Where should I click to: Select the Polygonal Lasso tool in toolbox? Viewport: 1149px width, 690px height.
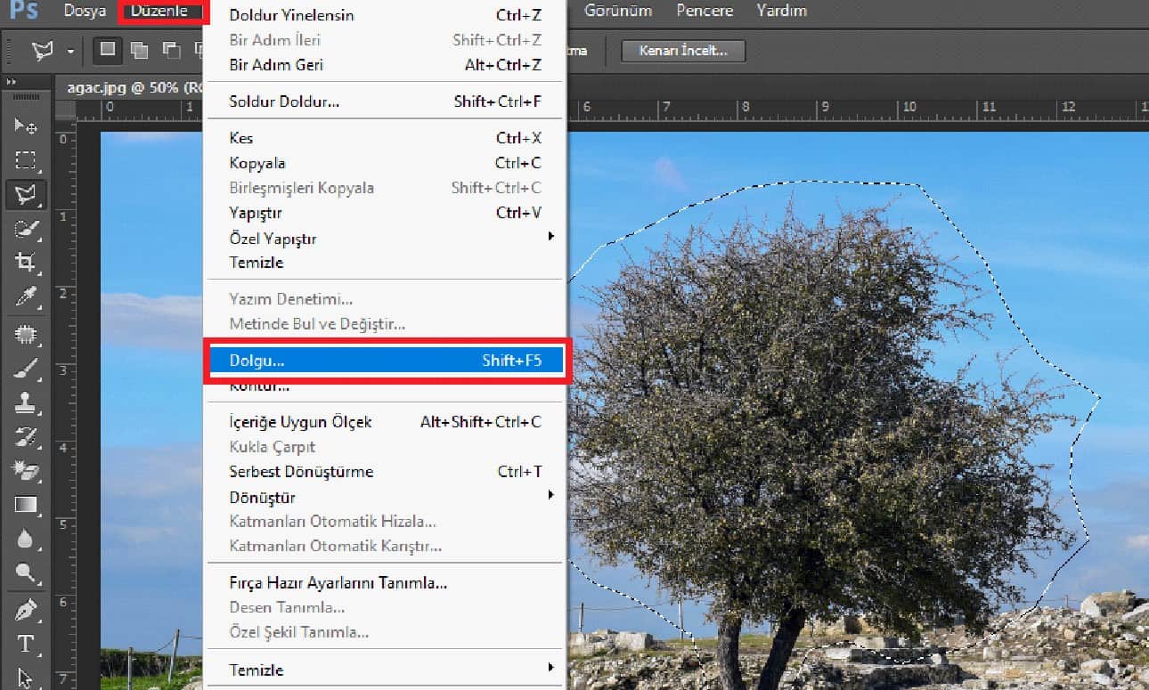point(26,194)
